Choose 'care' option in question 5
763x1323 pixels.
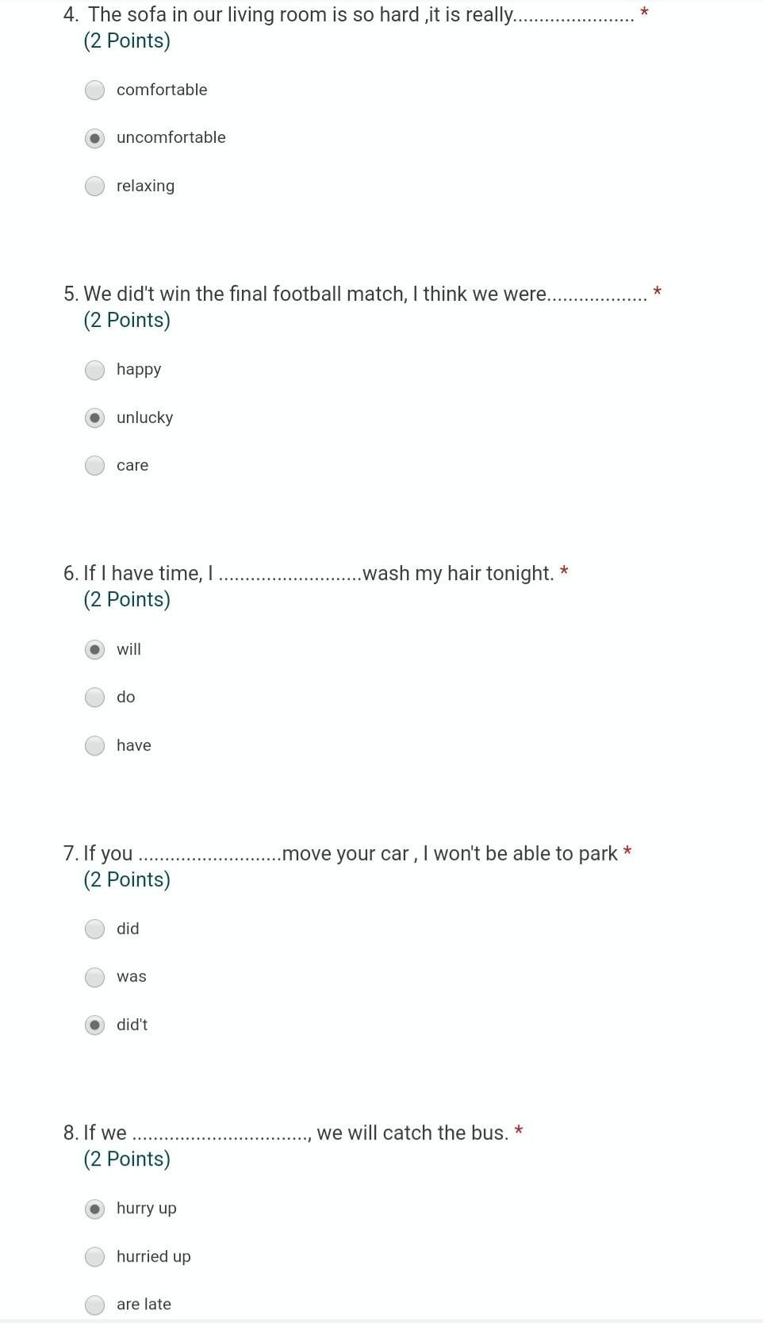pyautogui.click(x=95, y=465)
